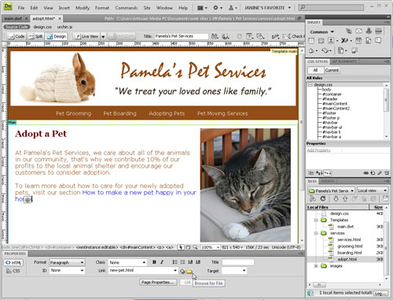Screen dimensions: 393x300
Task: Click the Email Link insert icon
Action: pyautogui.click(x=358, y=31)
